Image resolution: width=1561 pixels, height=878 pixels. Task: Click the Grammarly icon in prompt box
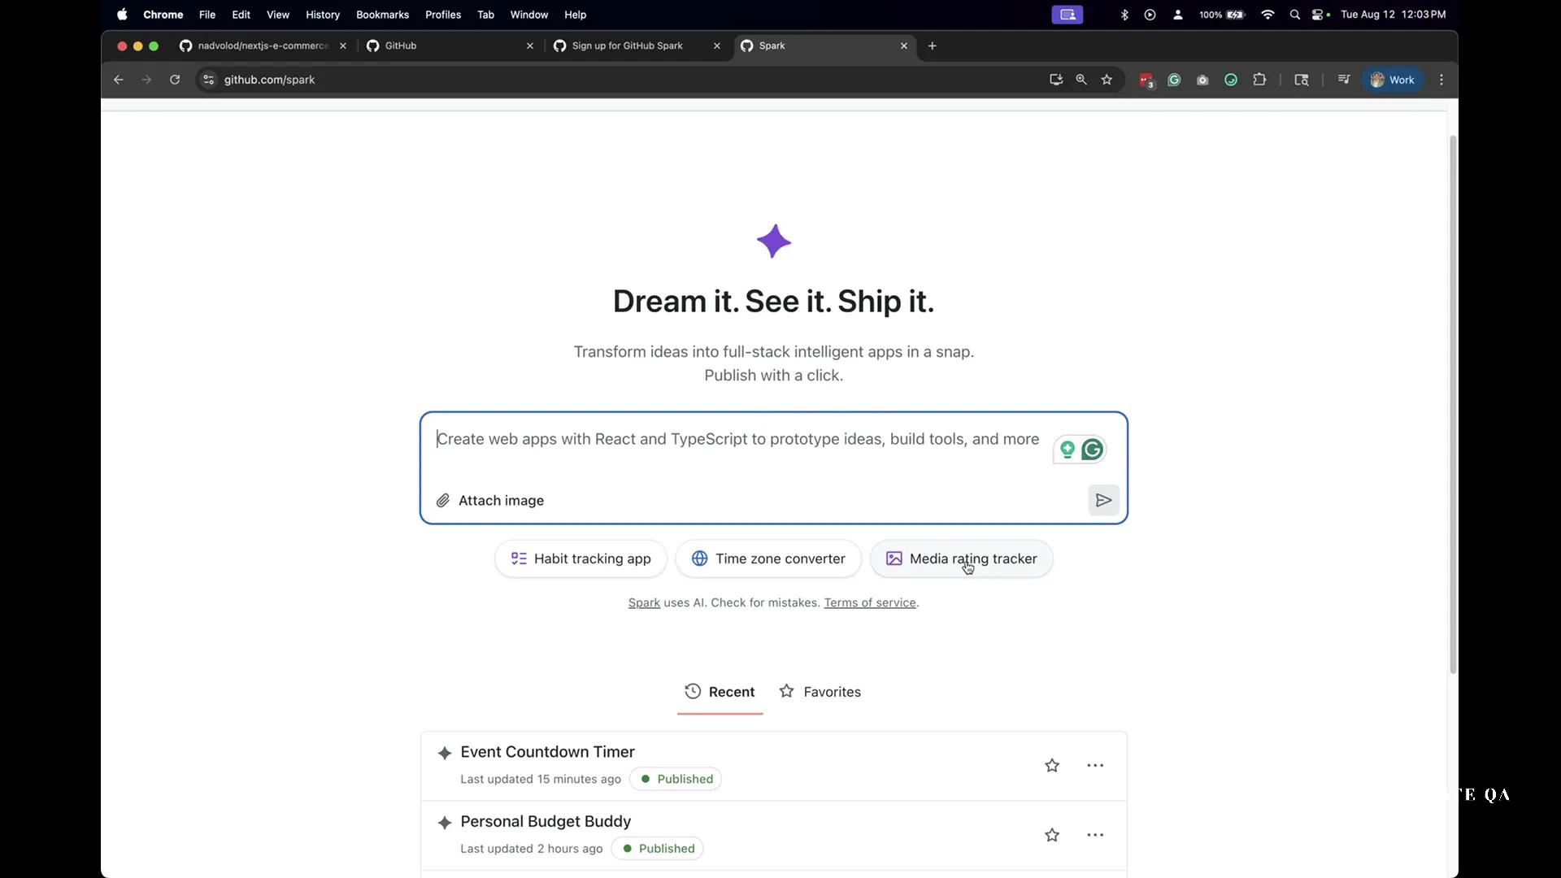pyautogui.click(x=1092, y=450)
